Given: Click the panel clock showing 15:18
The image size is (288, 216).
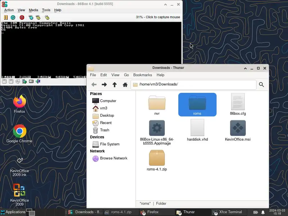Looking at the screenshot, I should [277, 212].
